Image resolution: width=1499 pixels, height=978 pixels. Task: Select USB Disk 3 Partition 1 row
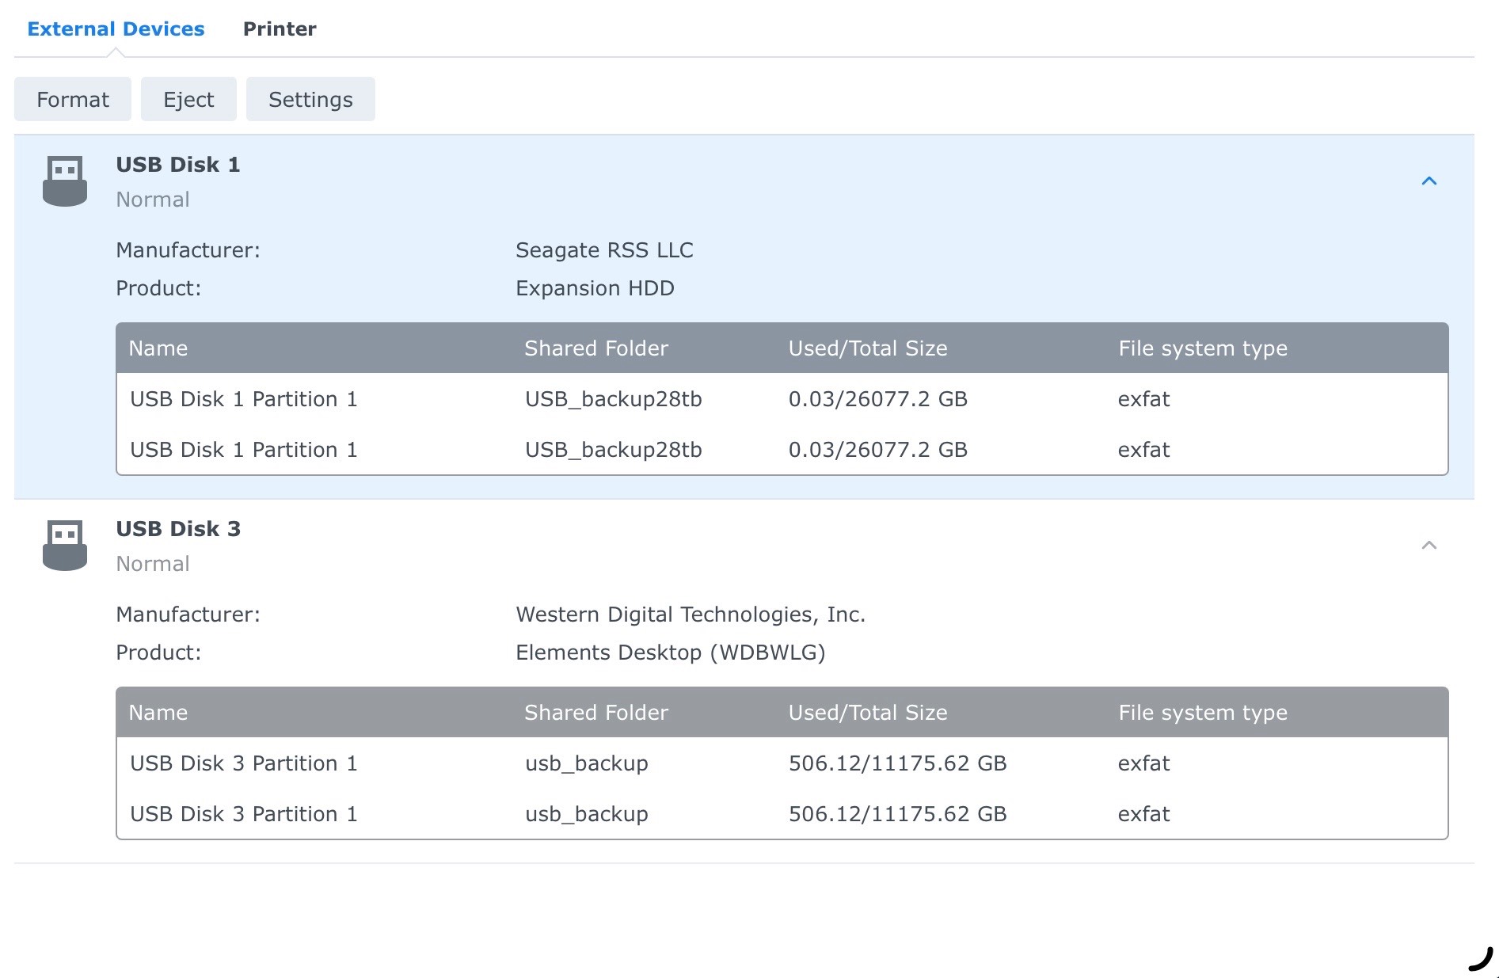tap(244, 763)
